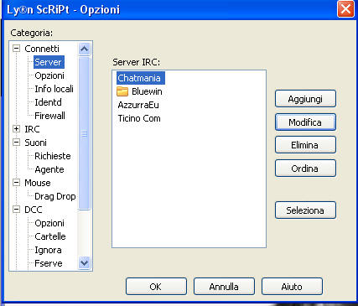Click the Seleziona button
358x306 pixels.
(x=305, y=210)
